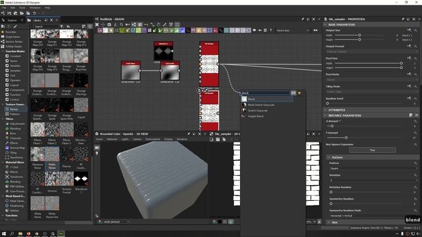Select the Patterns category
This screenshot has width=422, height=237.
coord(15,114)
